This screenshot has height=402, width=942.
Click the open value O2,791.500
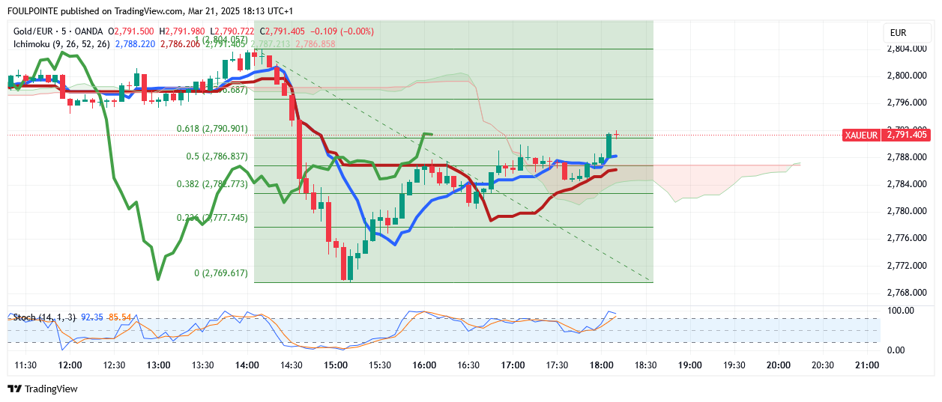[132, 31]
